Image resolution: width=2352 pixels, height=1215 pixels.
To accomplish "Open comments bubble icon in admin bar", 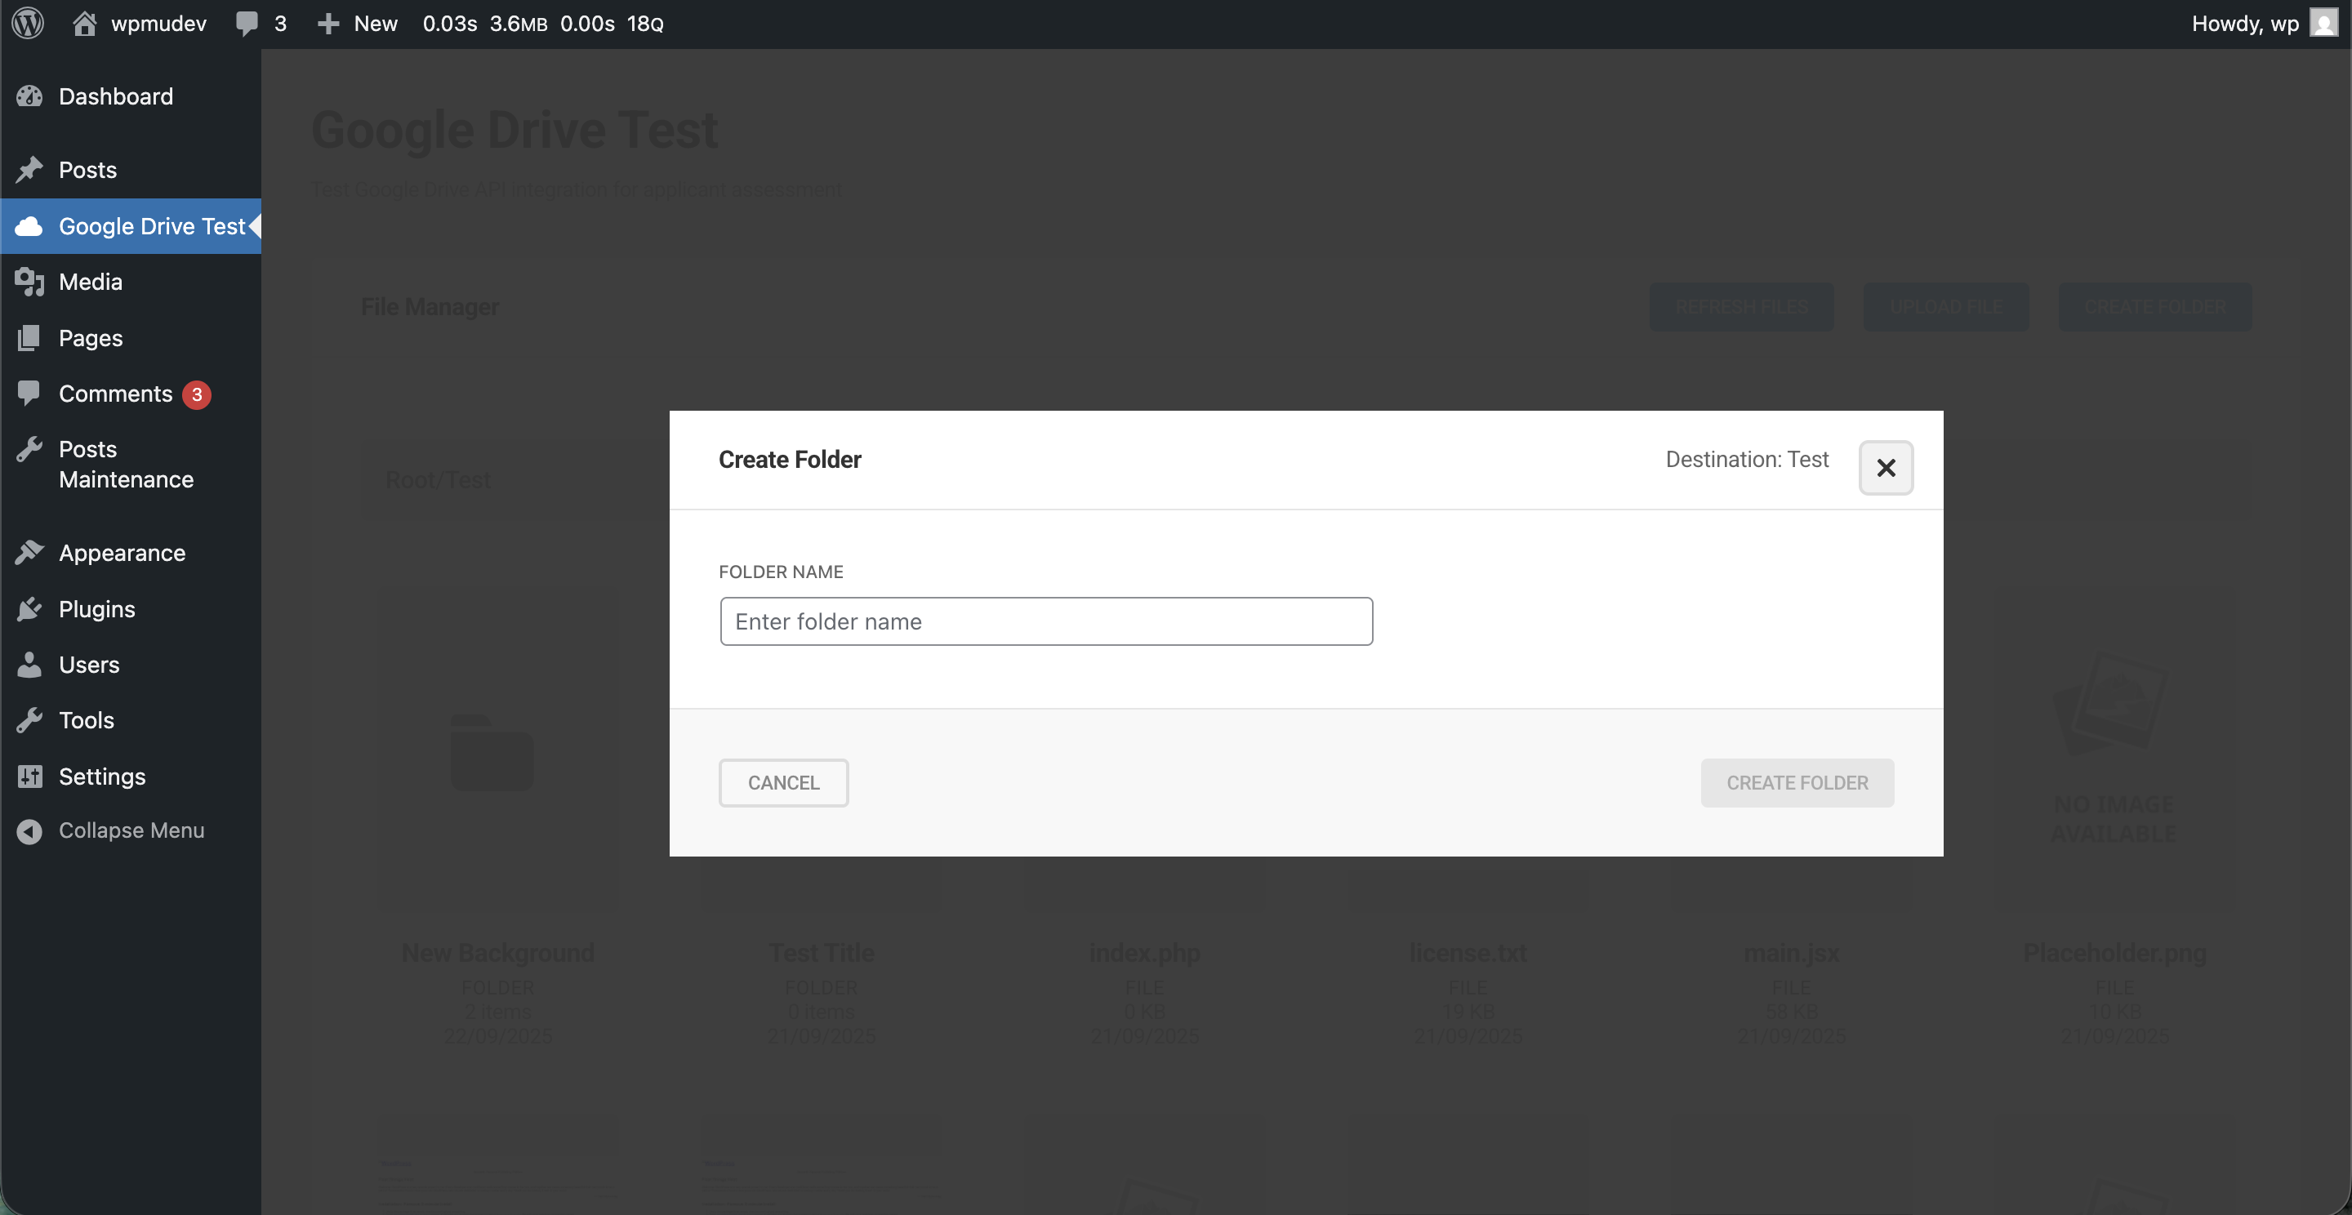I will tap(247, 24).
